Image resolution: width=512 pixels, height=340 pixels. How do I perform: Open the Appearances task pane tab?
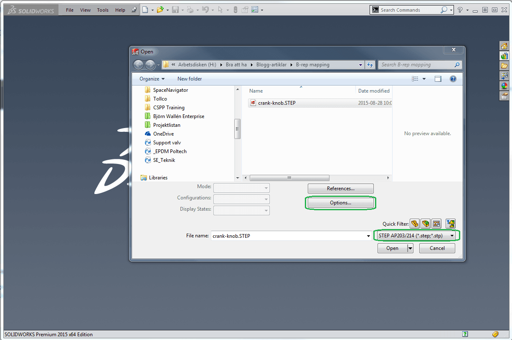tap(504, 86)
